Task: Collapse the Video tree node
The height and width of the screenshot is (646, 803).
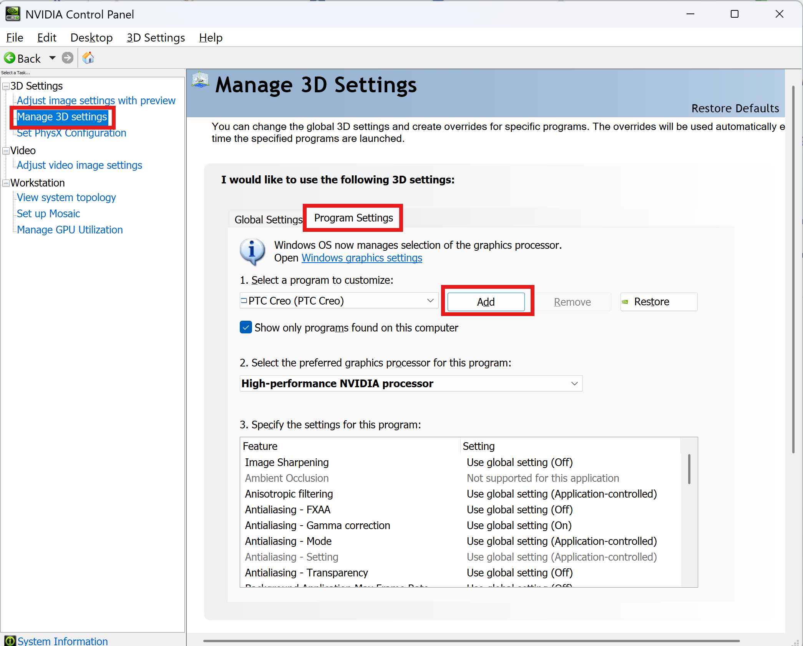Action: (6, 151)
